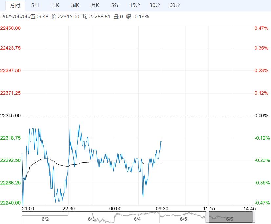Screen dimensions: 271x224
Task: Click the 09:30 time axis label
Action: [x=162, y=209]
